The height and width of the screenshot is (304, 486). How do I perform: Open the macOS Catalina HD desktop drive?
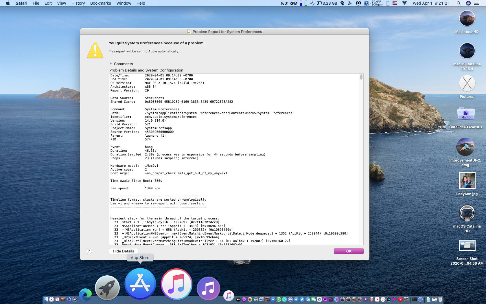pyautogui.click(x=467, y=213)
